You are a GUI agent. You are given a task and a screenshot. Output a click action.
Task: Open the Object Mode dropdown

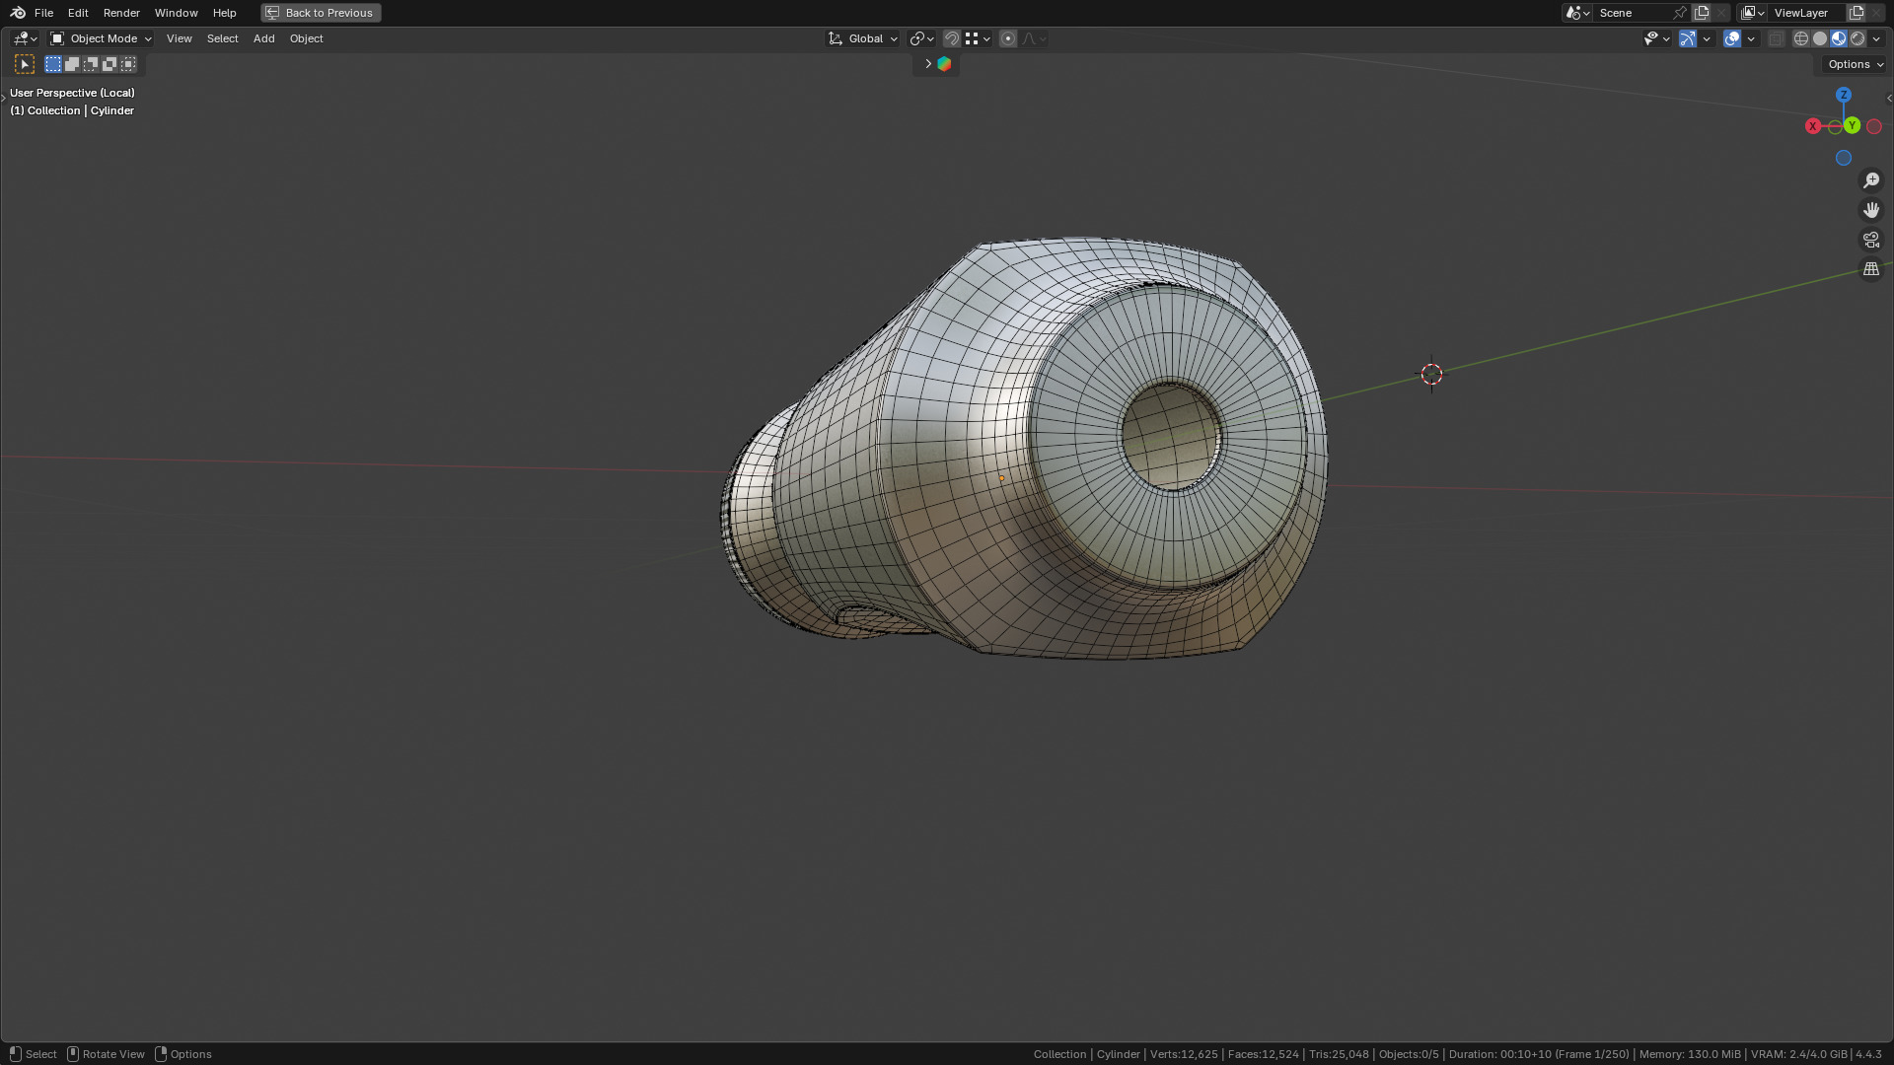(x=101, y=38)
